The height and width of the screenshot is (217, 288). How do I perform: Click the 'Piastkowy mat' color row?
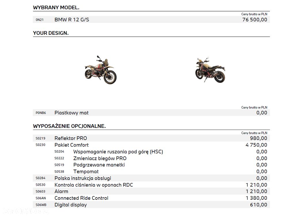(151, 113)
